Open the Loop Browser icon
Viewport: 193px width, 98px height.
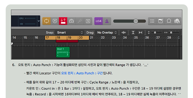(x=169, y=21)
